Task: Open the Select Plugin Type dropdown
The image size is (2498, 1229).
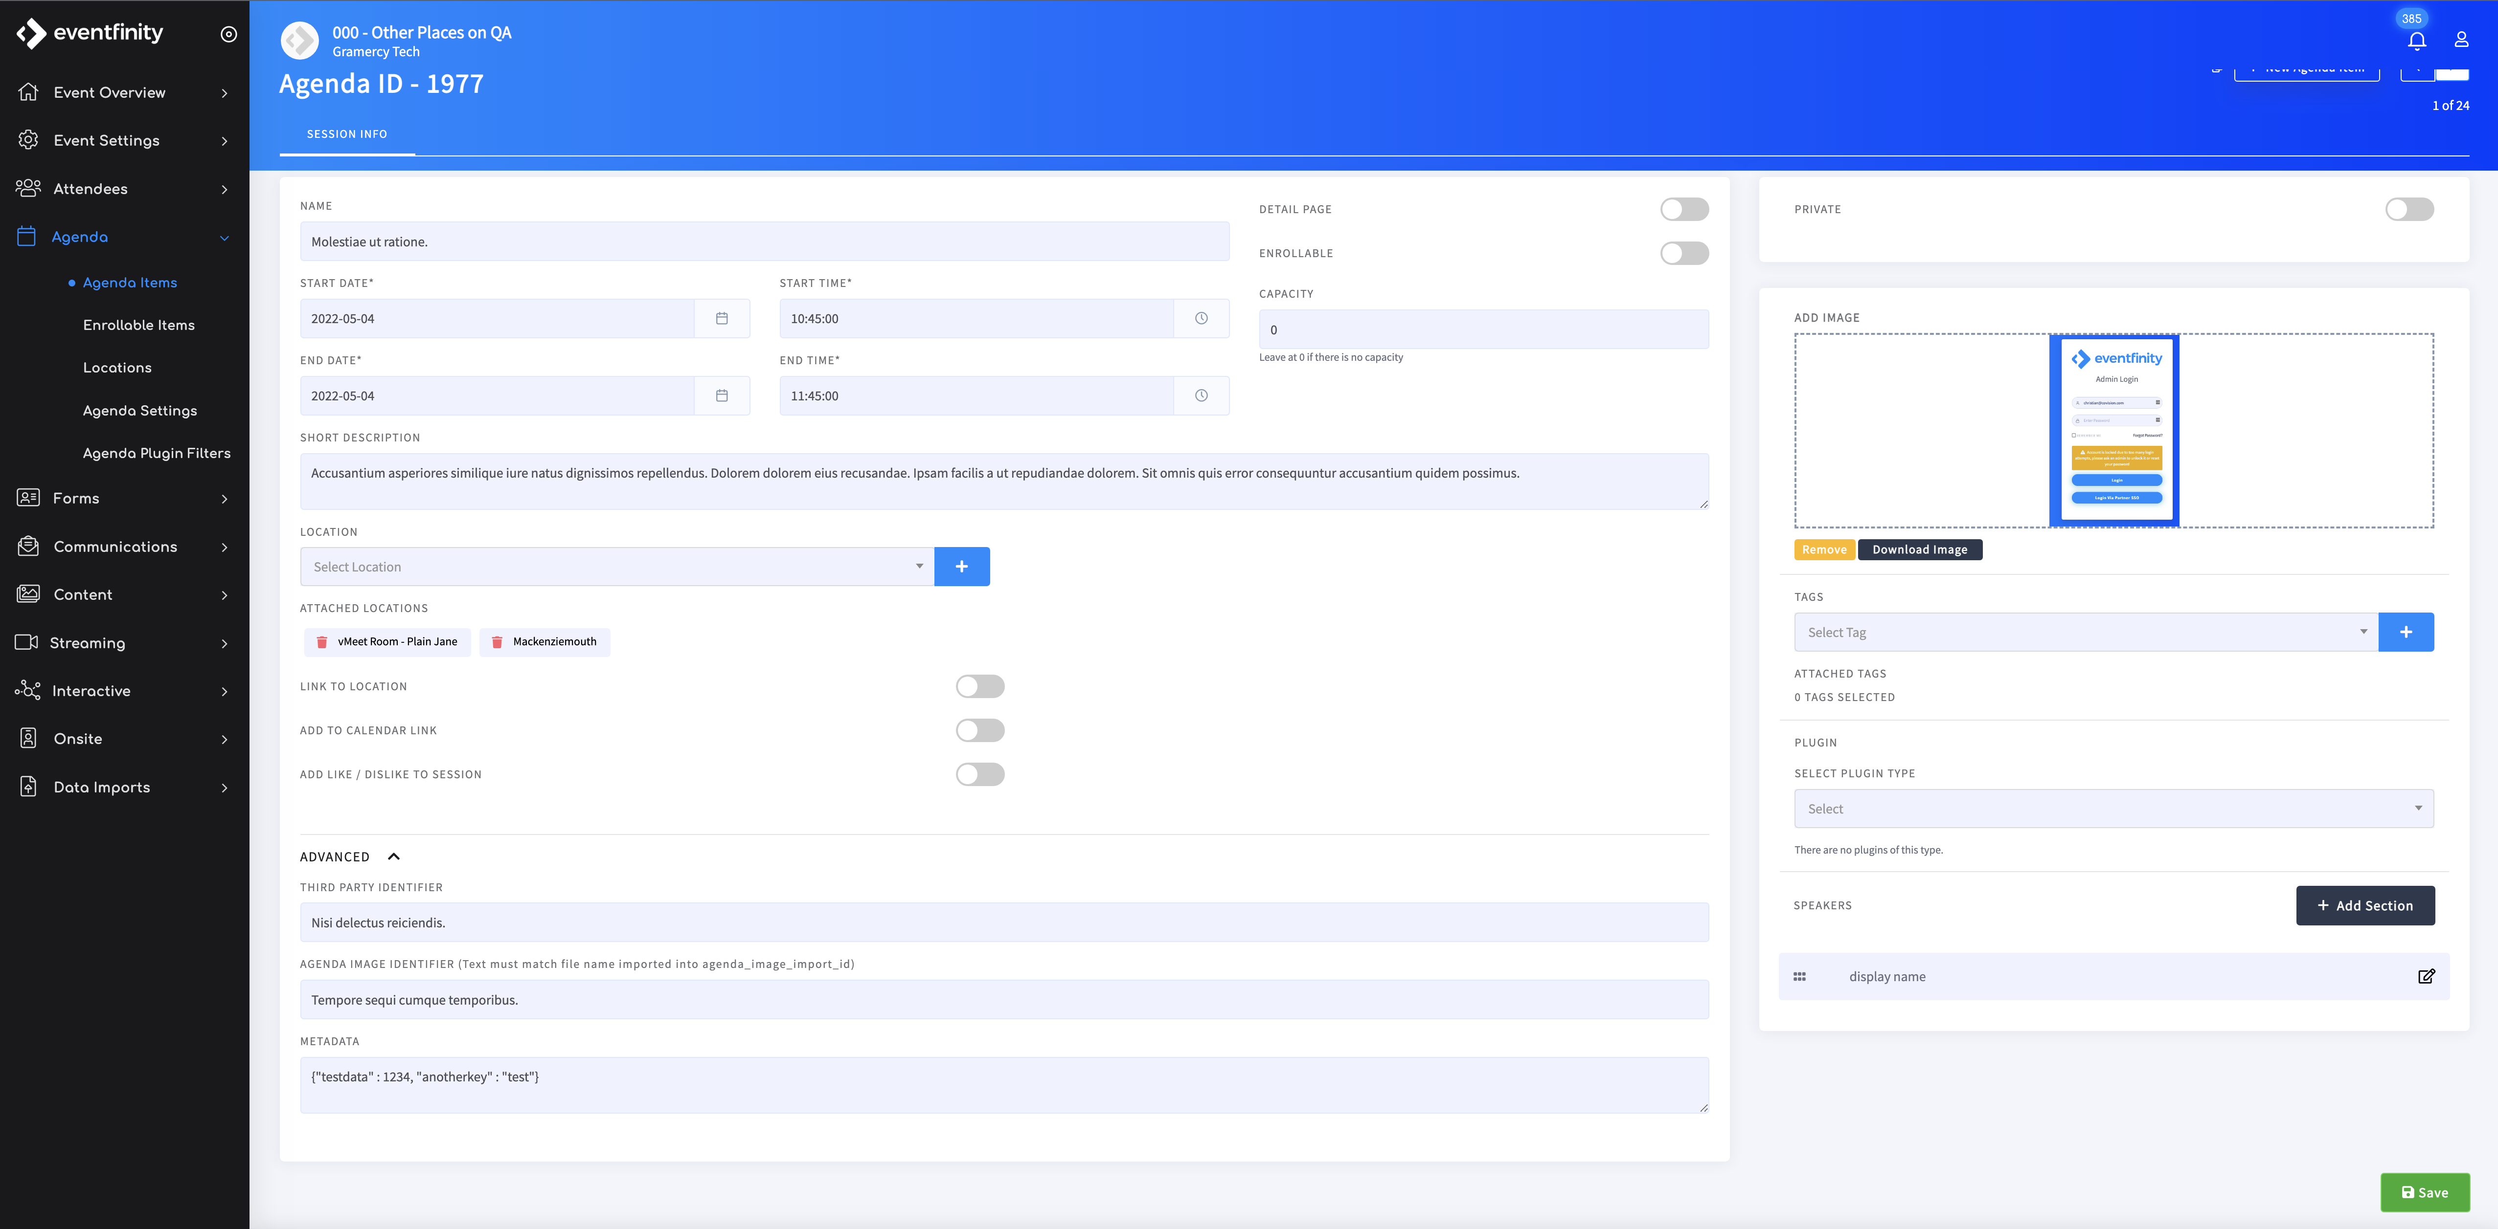Action: (2113, 809)
